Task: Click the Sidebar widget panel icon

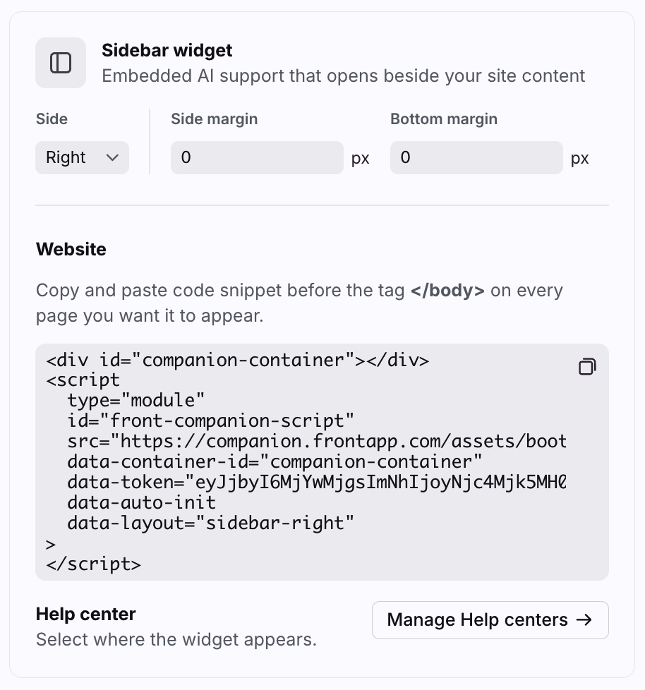Action: [61, 63]
